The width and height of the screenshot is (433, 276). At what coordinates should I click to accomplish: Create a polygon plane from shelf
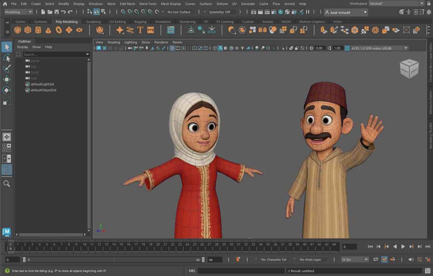[x=69, y=30]
